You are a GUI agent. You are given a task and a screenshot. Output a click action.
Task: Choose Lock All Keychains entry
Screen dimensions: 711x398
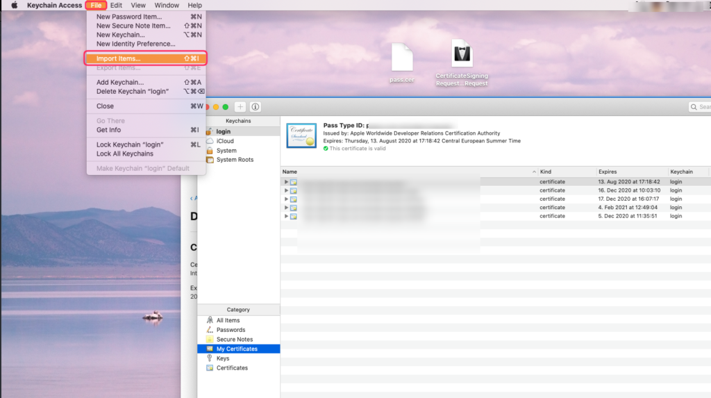[146, 154]
